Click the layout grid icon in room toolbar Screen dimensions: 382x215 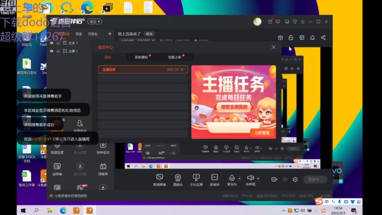pyautogui.click(x=302, y=38)
